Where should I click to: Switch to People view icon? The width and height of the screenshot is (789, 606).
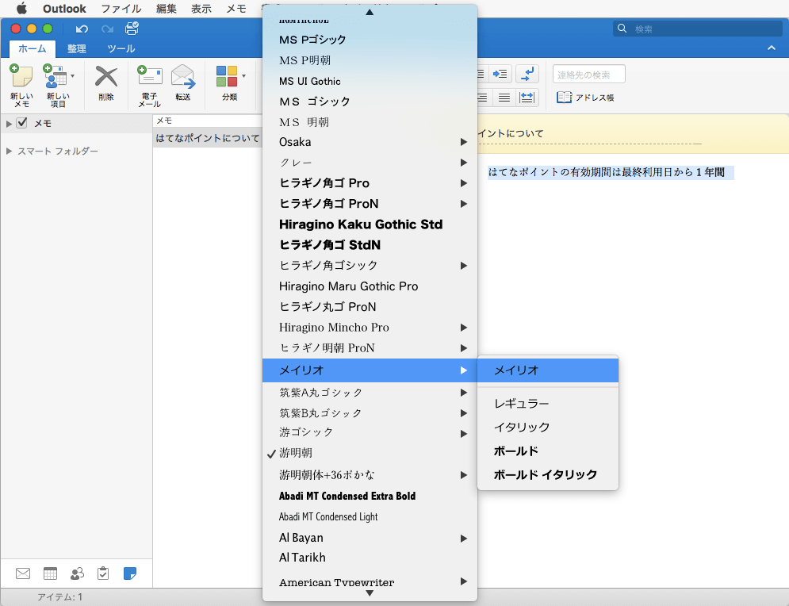click(77, 573)
